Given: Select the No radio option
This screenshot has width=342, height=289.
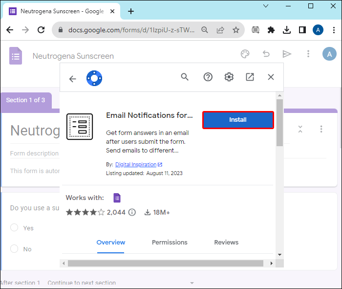Looking at the screenshot, I should point(14,248).
